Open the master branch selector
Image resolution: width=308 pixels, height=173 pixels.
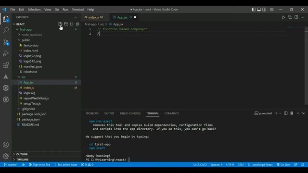(x=11, y=164)
